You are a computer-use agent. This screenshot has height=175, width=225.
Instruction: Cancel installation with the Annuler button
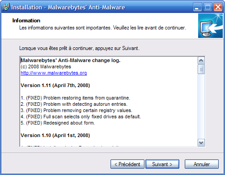202,164
